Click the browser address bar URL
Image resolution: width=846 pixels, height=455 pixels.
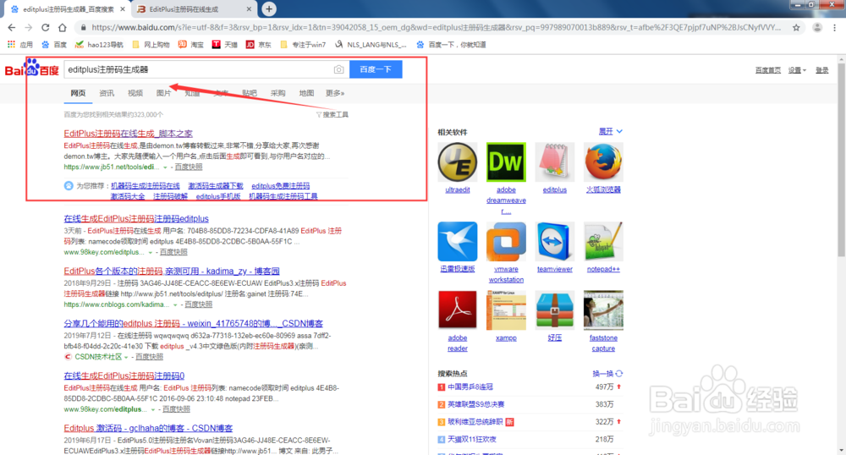coord(436,28)
